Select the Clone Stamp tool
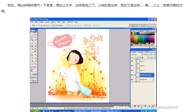 pos(32,46)
